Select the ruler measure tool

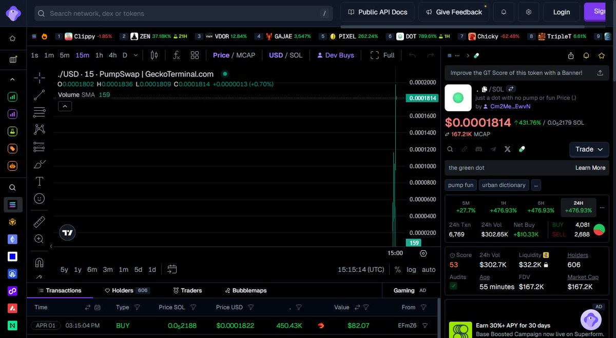pos(40,222)
